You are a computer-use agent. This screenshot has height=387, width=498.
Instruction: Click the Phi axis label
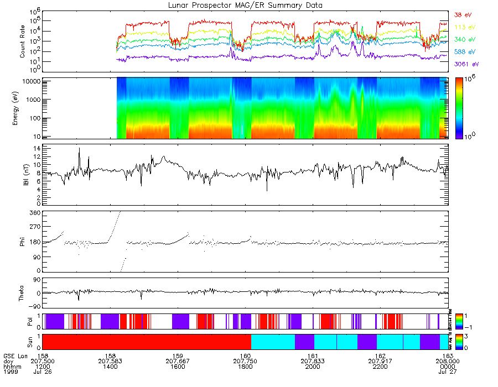click(22, 242)
